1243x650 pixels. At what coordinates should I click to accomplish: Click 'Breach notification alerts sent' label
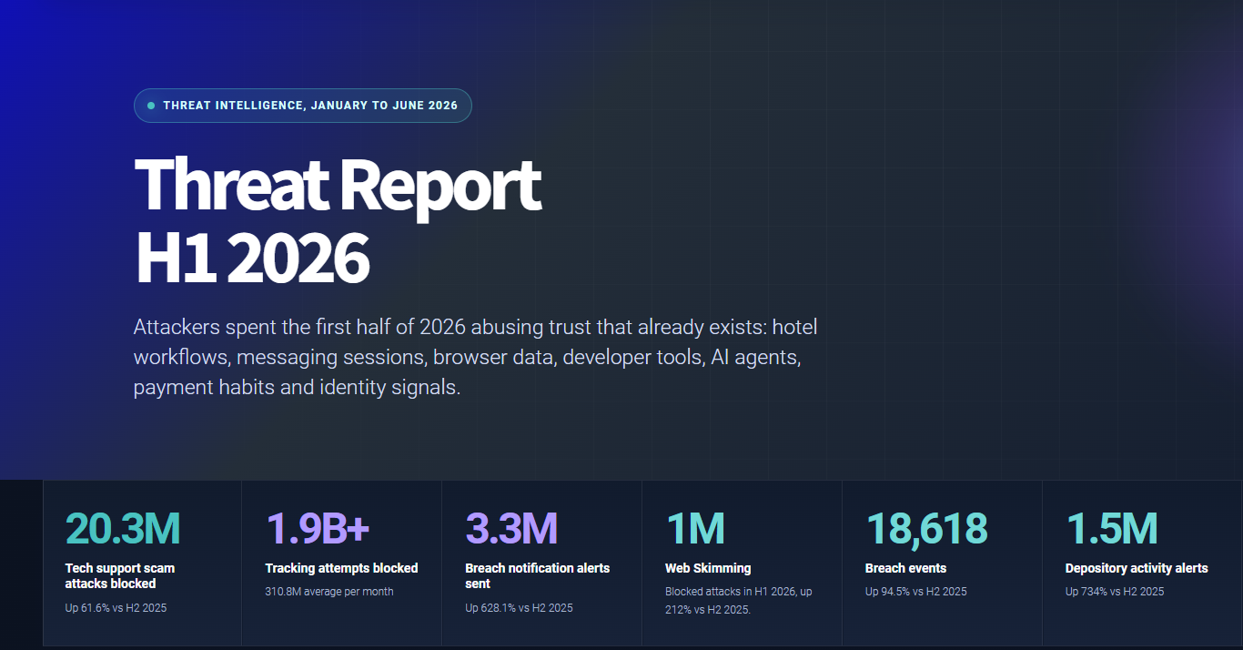pos(538,575)
